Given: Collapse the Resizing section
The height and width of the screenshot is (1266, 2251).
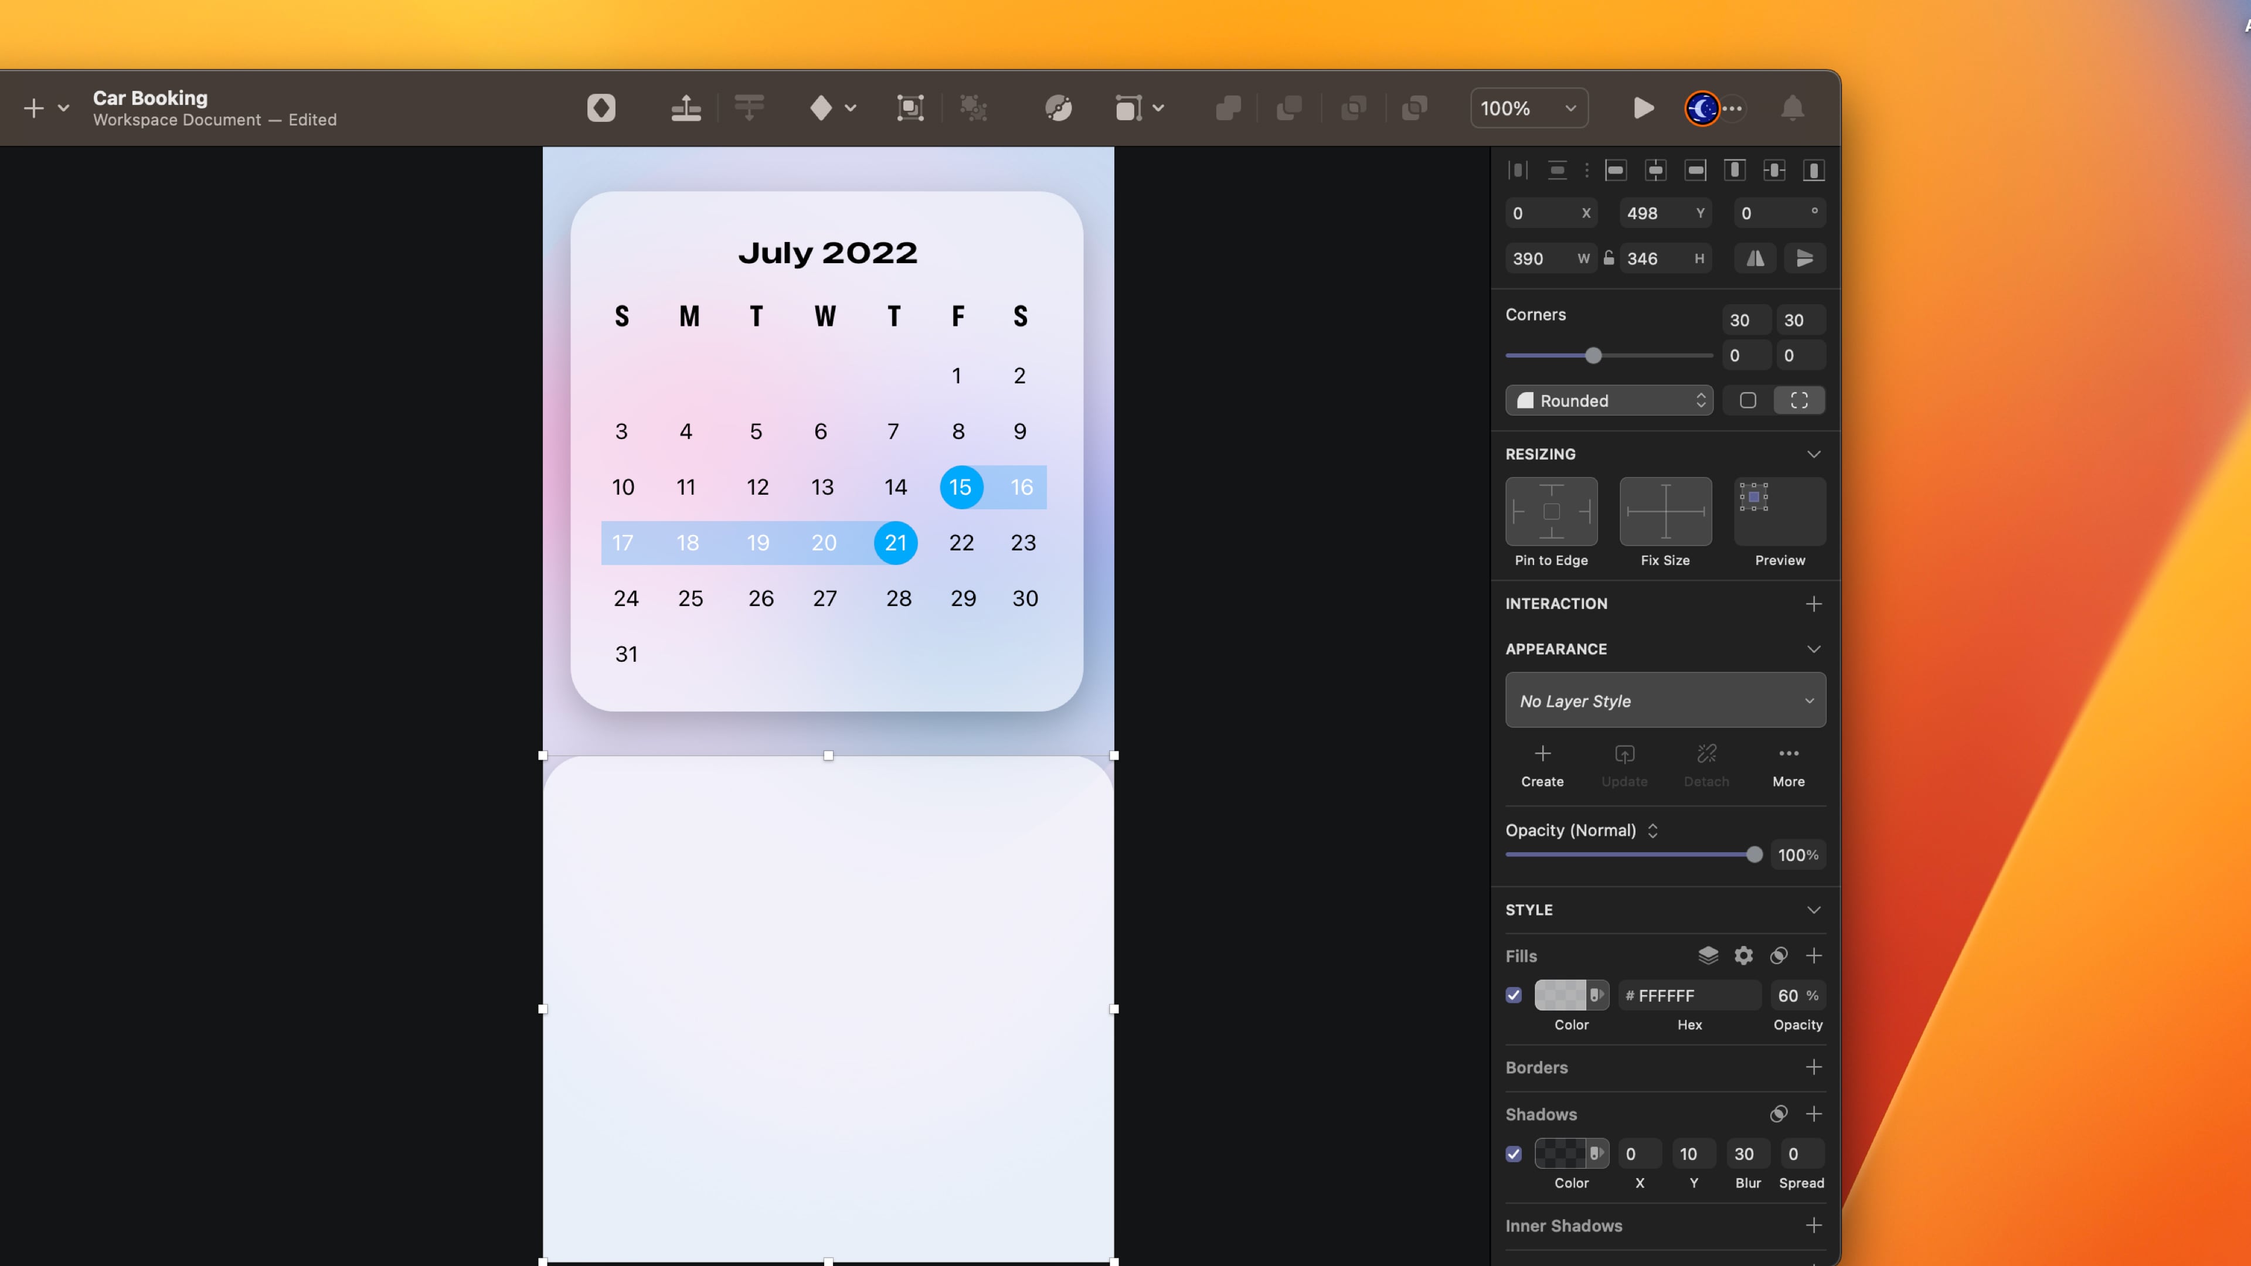Looking at the screenshot, I should tap(1813, 454).
